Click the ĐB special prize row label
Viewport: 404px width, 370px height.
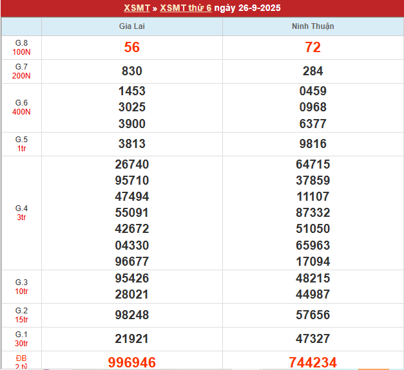tap(21, 361)
